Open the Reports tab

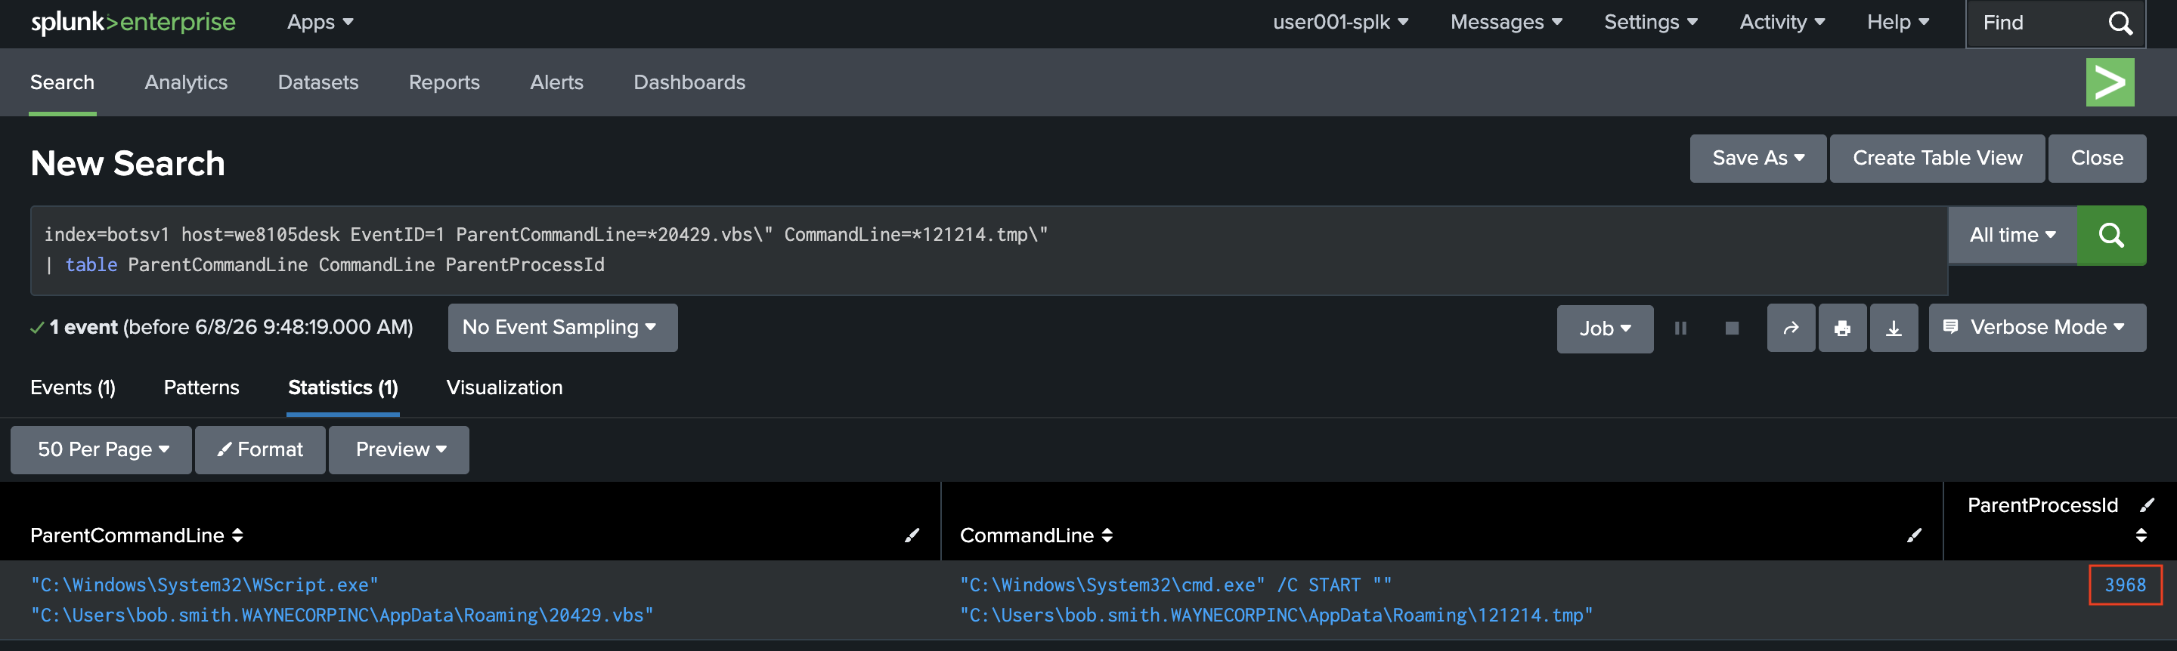(444, 82)
